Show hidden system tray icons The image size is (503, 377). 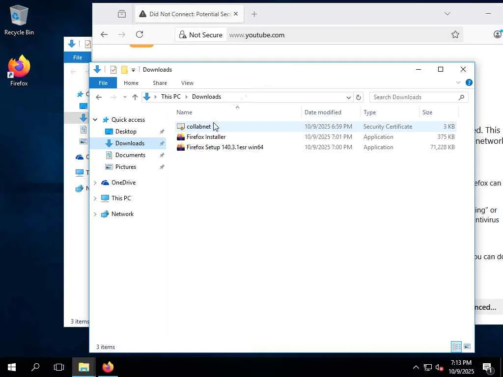(416, 367)
